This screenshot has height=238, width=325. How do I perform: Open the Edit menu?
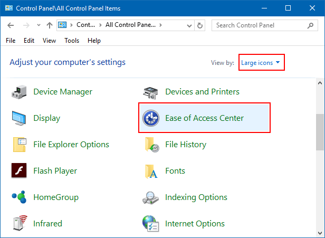coord(29,41)
